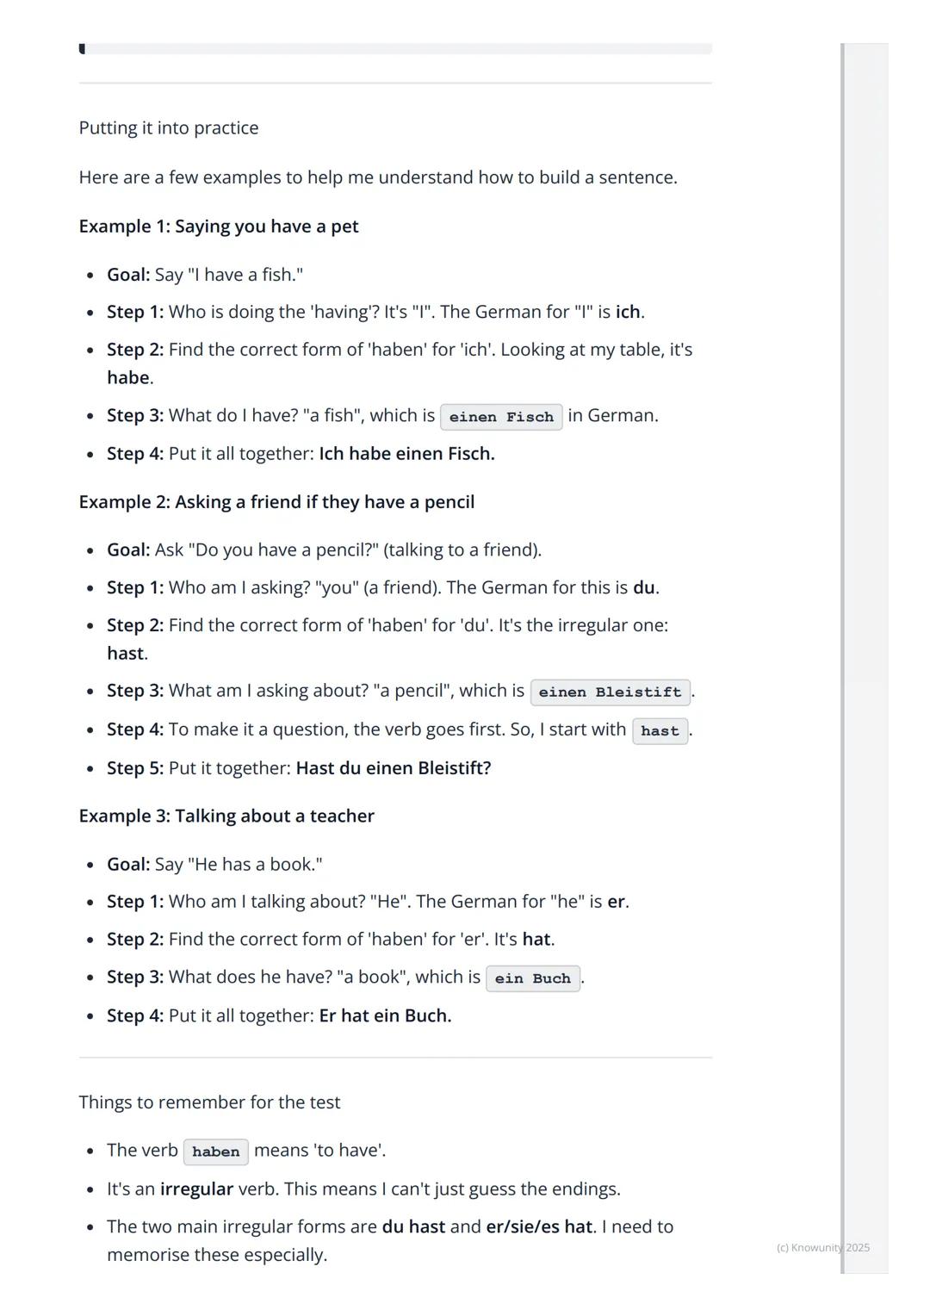Click the bold sentence 'Hast du einen Bleistift?'

(x=393, y=768)
